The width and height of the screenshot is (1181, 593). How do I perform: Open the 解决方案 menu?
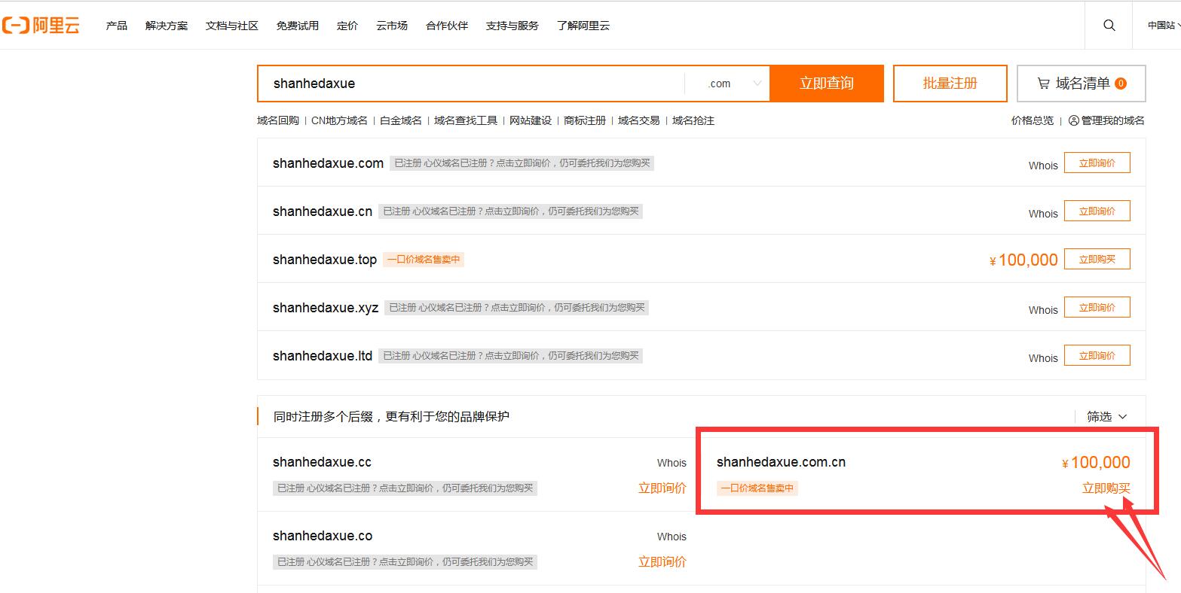167,26
